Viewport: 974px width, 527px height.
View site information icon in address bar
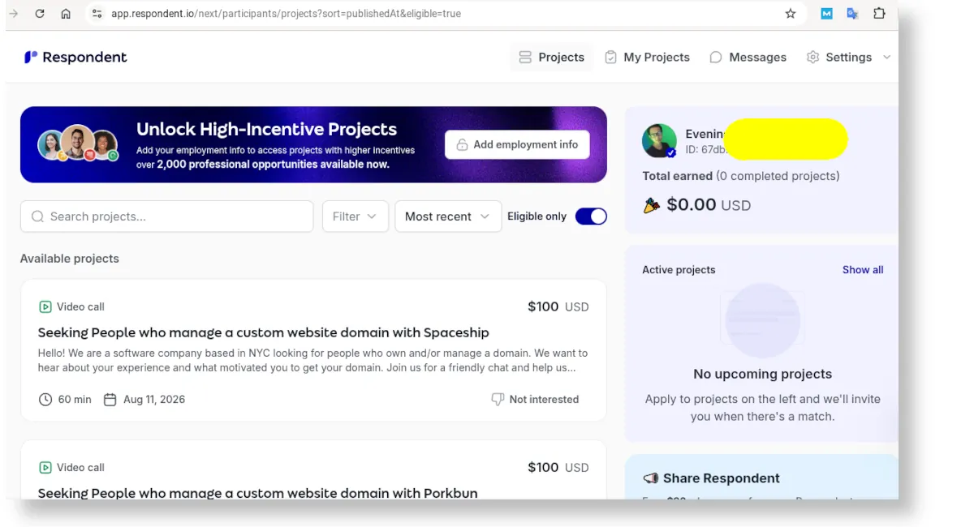point(97,14)
